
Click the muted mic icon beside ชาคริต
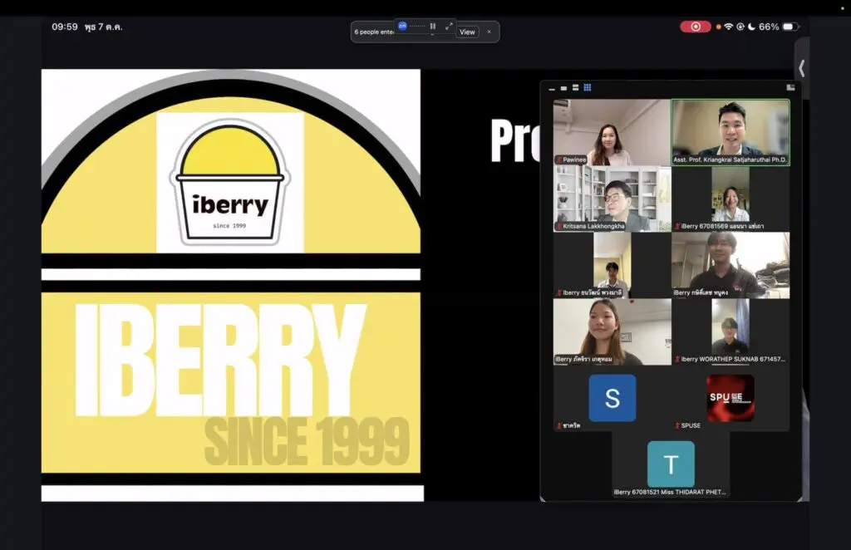pyautogui.click(x=558, y=425)
